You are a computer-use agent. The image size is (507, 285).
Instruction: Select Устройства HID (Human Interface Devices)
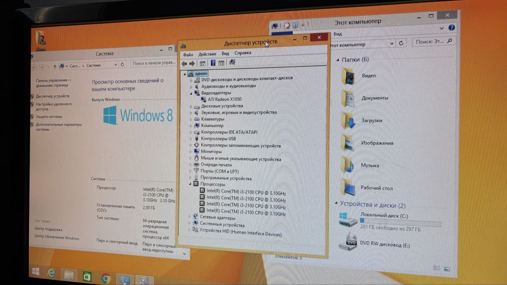point(240,232)
